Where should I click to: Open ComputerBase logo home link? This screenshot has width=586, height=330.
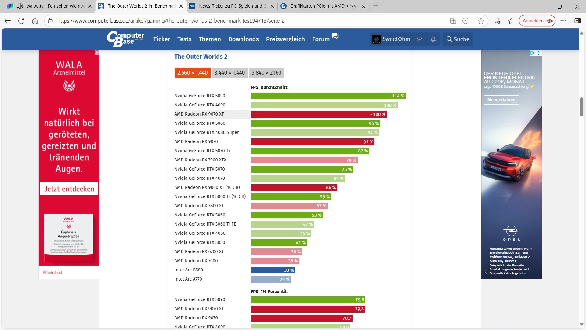pos(125,39)
